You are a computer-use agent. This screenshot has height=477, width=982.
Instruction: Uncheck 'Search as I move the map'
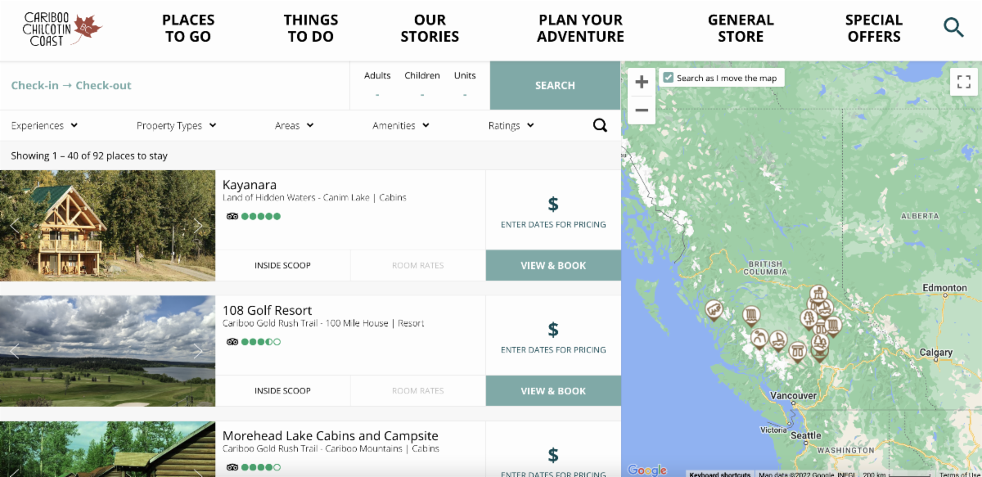tap(669, 78)
